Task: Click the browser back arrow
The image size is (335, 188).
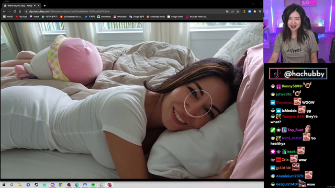Action: click(x=4, y=11)
